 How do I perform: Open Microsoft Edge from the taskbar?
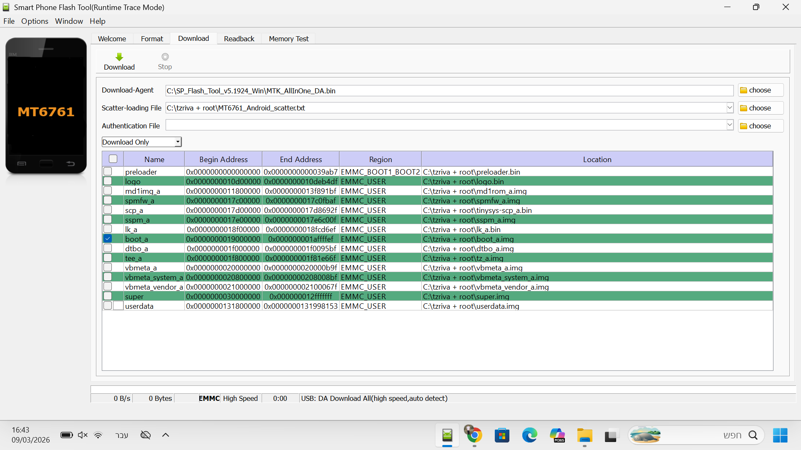pyautogui.click(x=529, y=435)
